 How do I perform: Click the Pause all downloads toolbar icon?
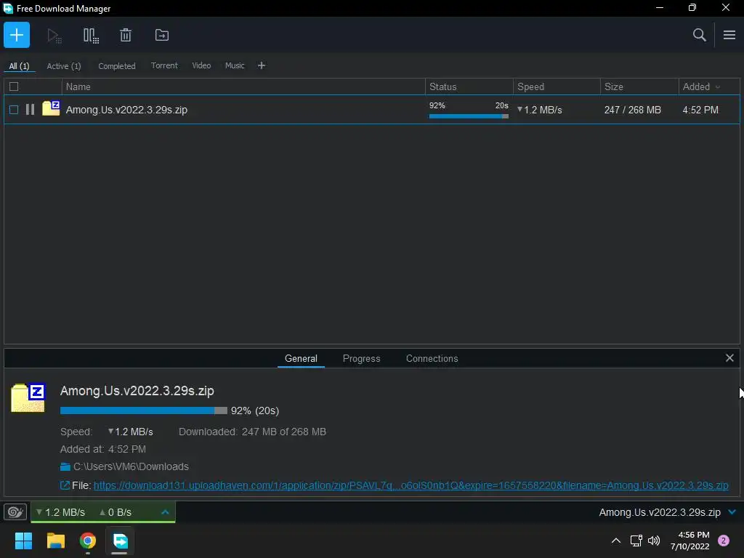click(91, 35)
